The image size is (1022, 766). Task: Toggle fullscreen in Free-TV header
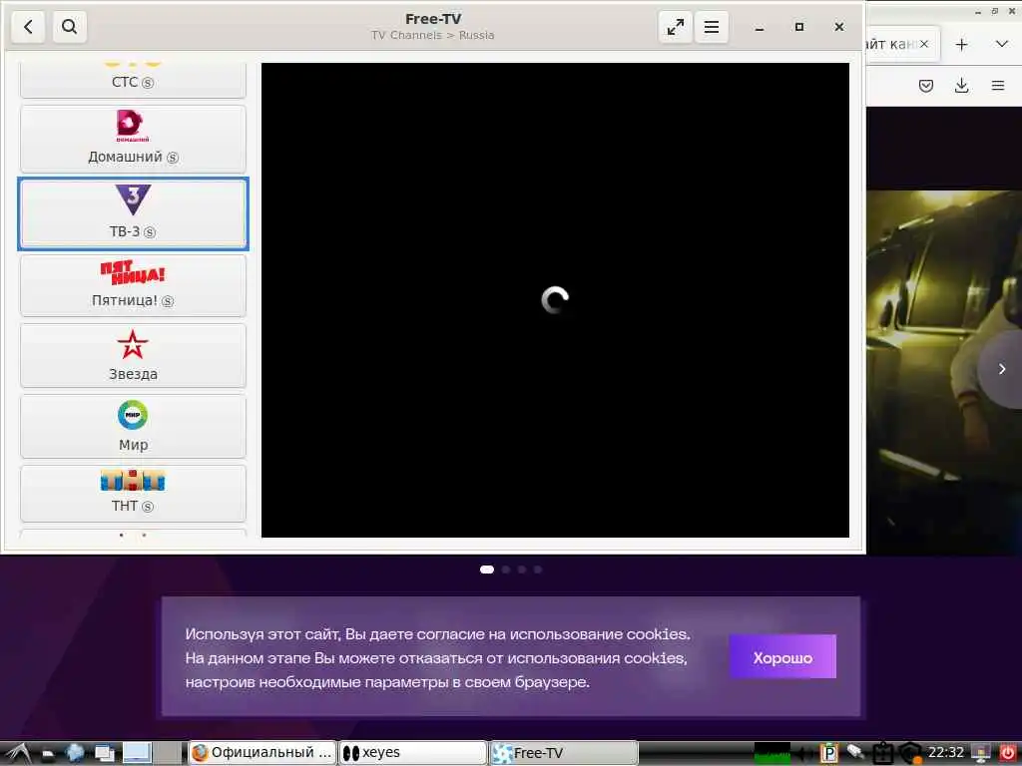[x=676, y=27]
